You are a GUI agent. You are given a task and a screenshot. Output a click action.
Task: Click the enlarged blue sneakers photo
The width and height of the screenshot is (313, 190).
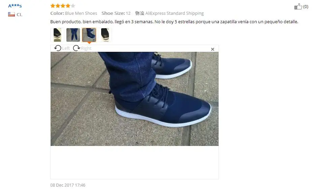(x=135, y=99)
